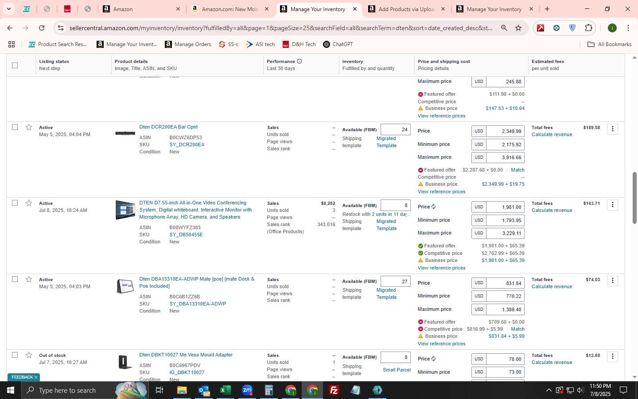The image size is (638, 399).
Task: Open the notification center icon
Action: pos(623,390)
